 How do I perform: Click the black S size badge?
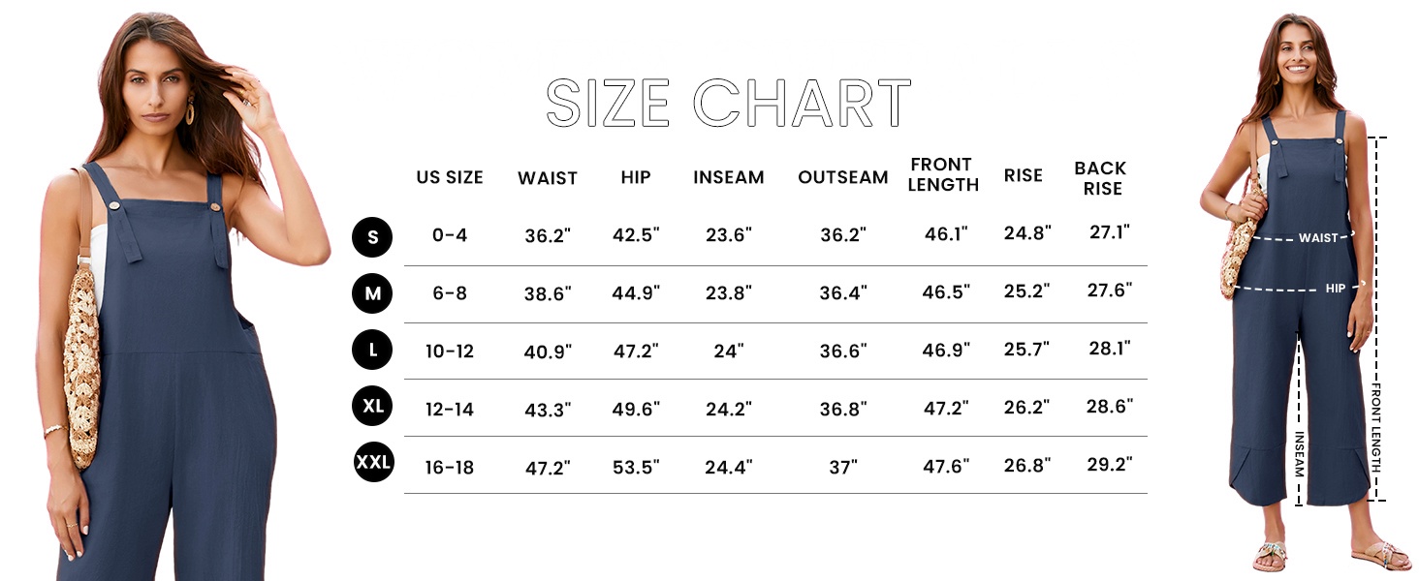point(372,236)
